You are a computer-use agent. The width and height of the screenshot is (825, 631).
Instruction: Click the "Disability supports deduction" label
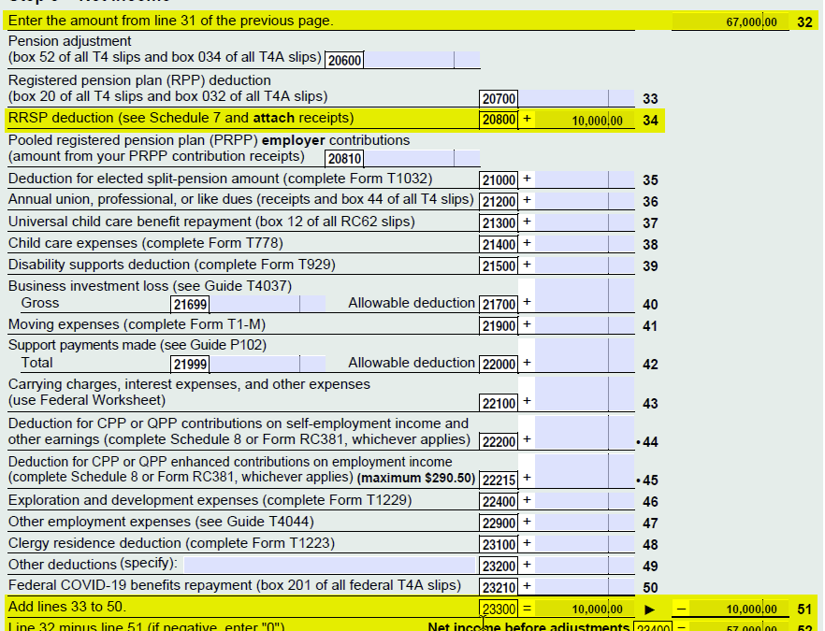[x=99, y=264]
